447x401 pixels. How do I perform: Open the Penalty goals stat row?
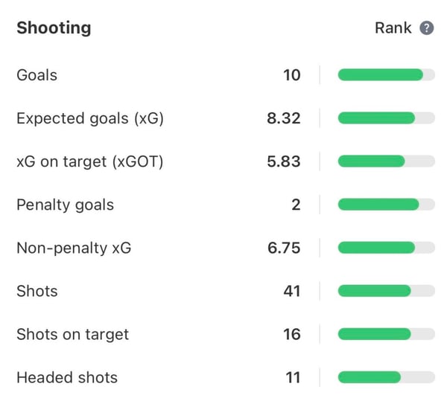pyautogui.click(x=65, y=205)
